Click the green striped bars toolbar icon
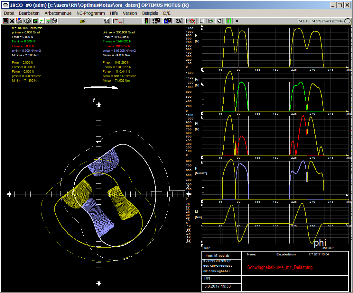The width and height of the screenshot is (353, 293). coord(228,21)
